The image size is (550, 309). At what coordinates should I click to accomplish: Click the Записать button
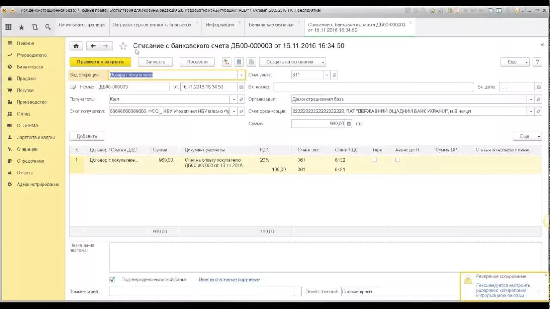click(x=156, y=62)
